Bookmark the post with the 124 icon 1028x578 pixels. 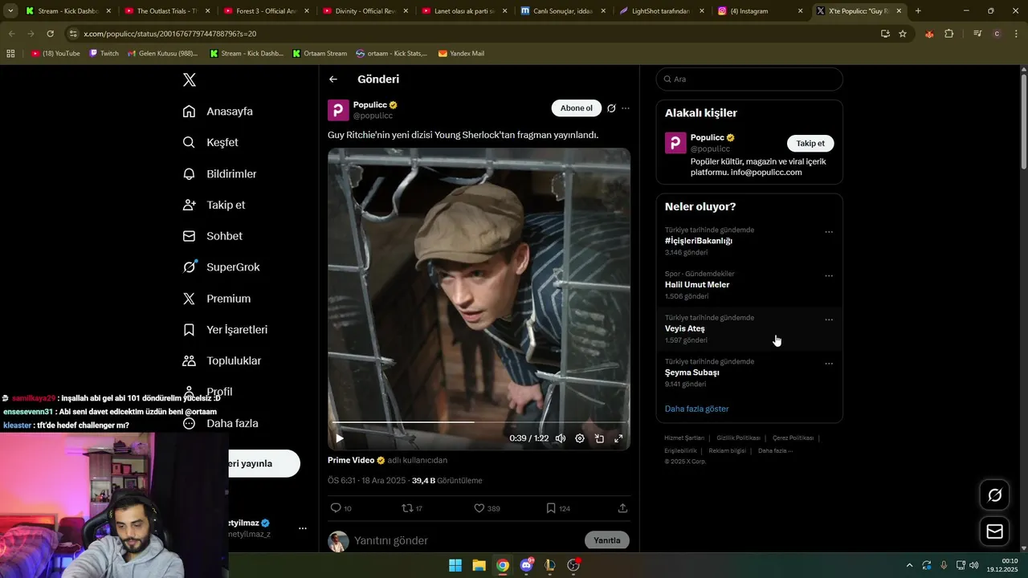click(558, 508)
